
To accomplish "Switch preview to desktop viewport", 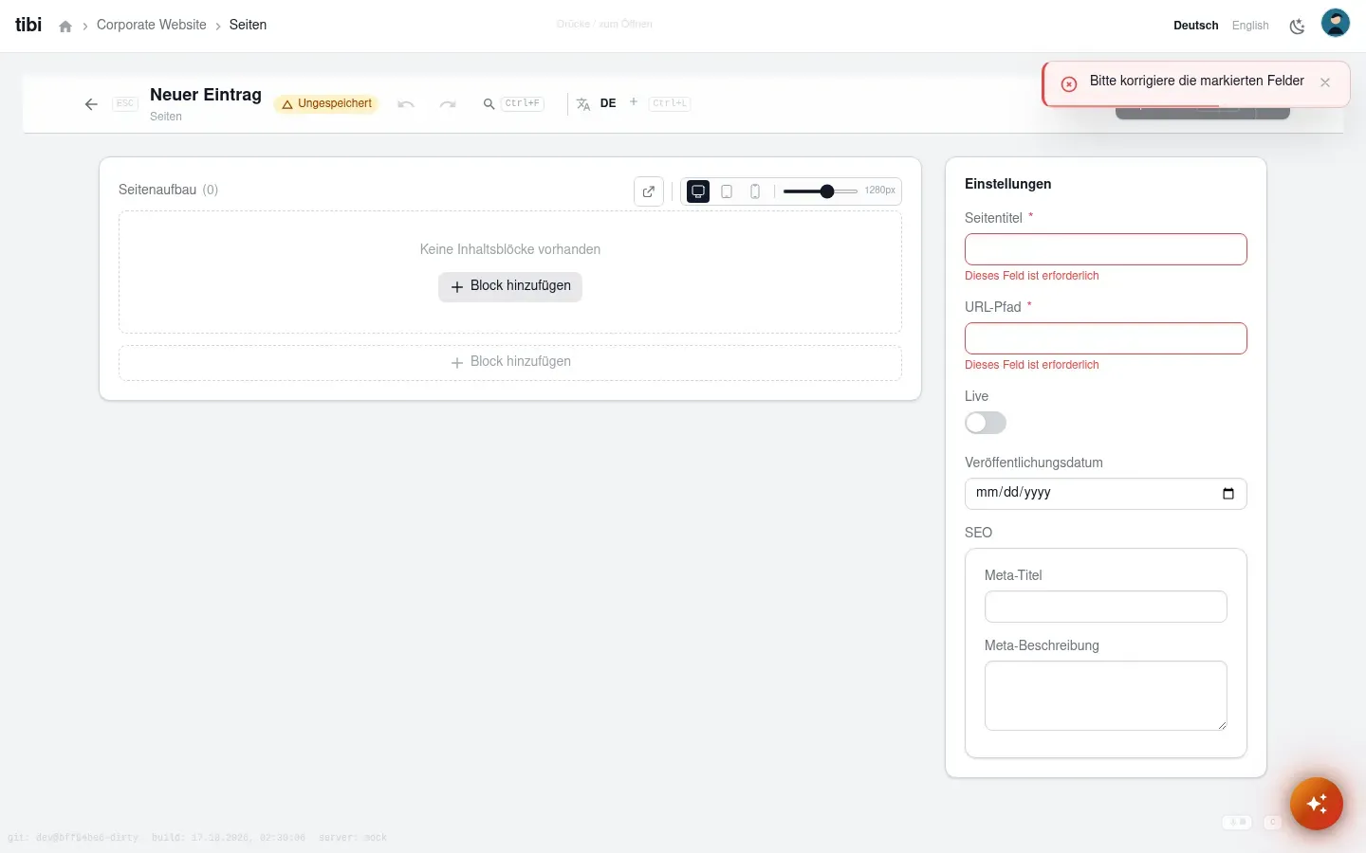I will (x=698, y=191).
